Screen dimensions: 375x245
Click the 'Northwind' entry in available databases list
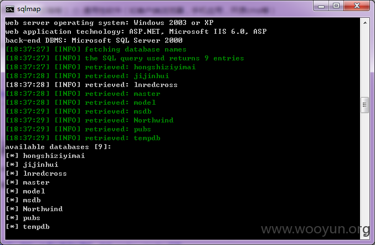tap(34, 209)
